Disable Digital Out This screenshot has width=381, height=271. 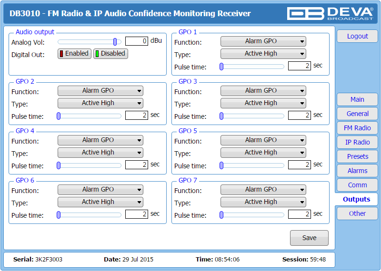point(110,54)
